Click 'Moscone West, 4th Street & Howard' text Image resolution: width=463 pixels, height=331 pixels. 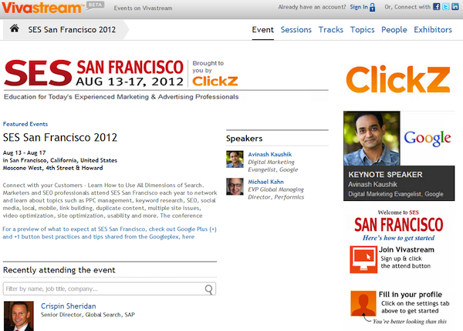(52, 168)
